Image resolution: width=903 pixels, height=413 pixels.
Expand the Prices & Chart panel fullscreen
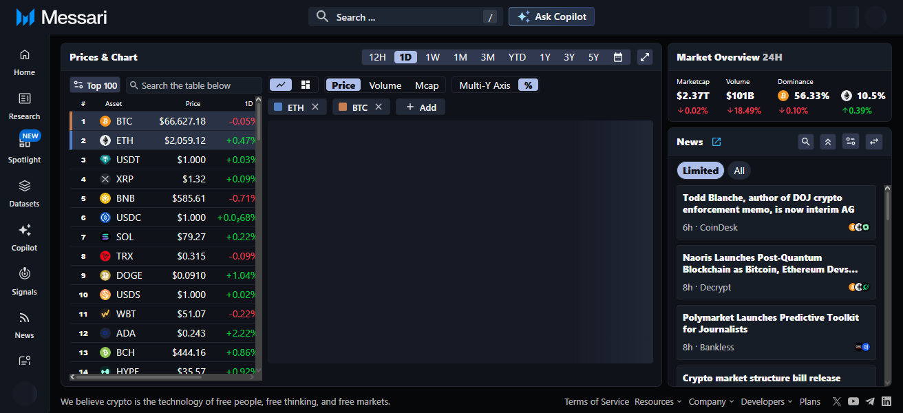pos(645,57)
